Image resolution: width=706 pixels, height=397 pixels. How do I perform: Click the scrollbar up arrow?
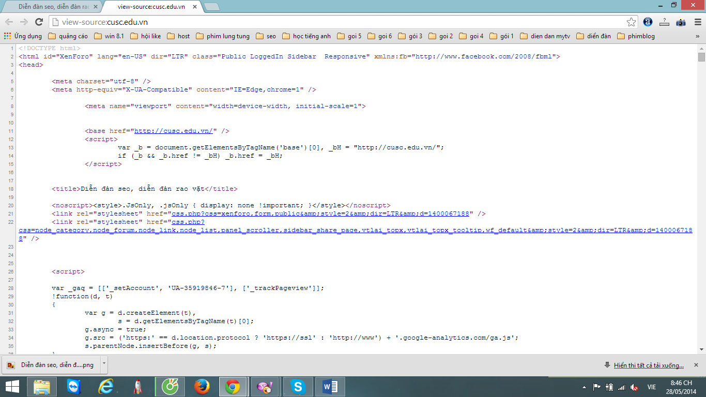tap(701, 48)
